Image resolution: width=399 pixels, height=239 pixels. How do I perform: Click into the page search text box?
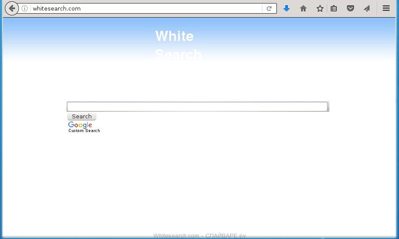pos(197,107)
